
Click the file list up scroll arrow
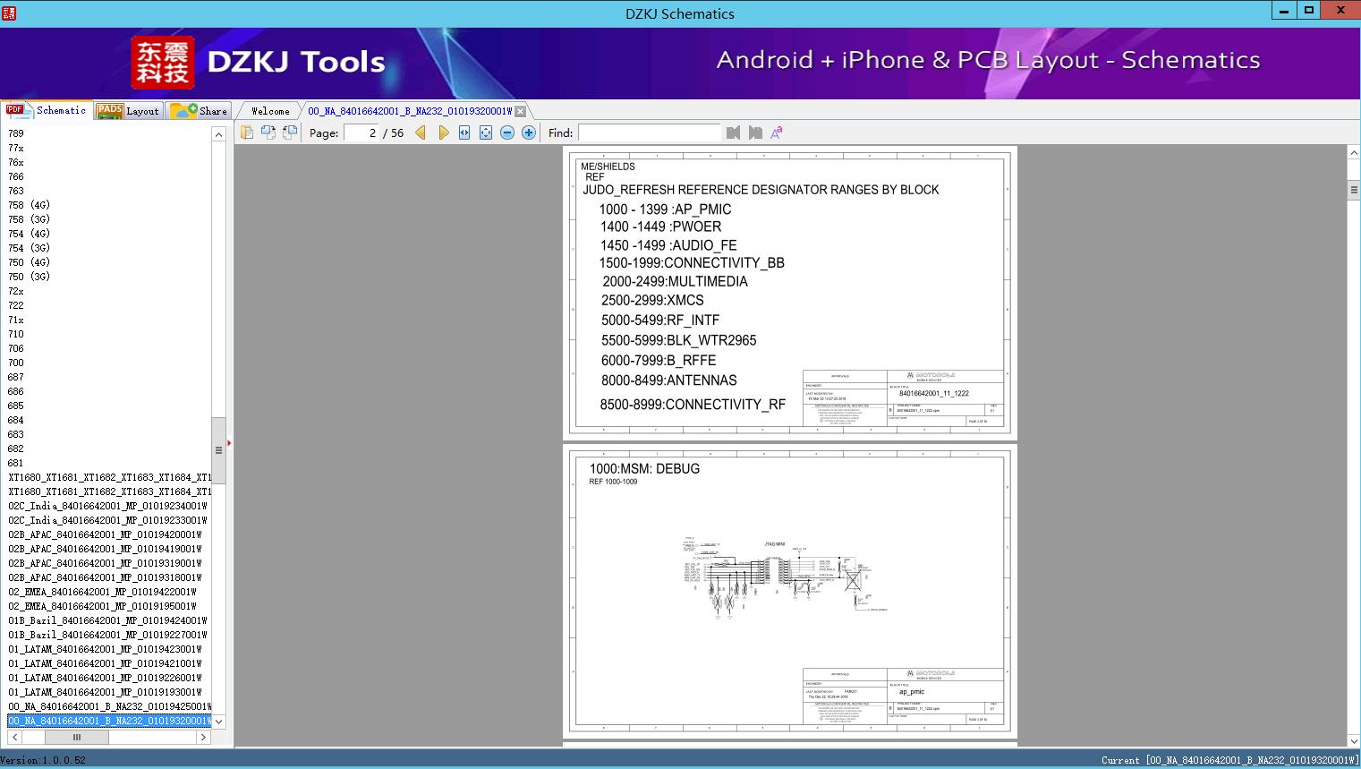(218, 134)
